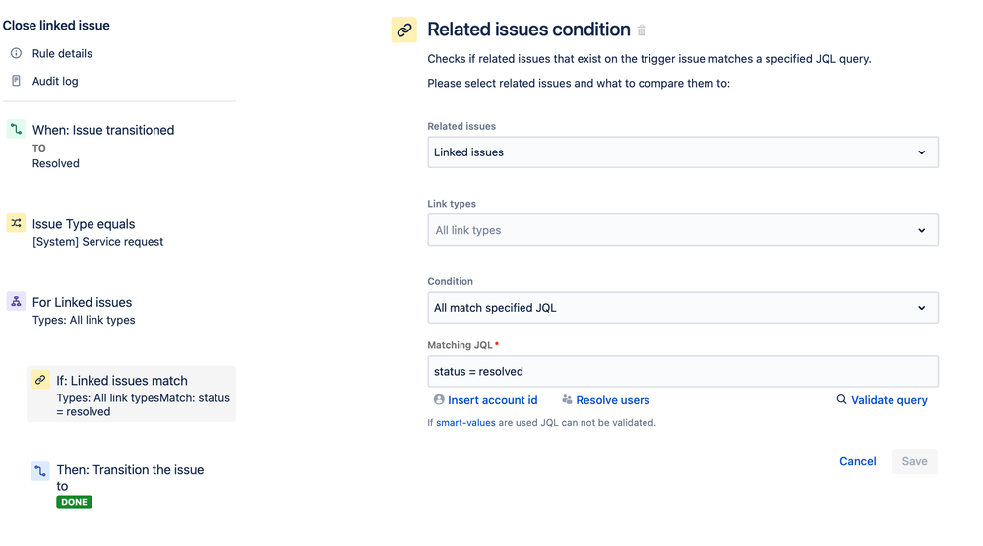983x546 pixels.
Task: Click the Issue transitioned trigger icon
Action: click(x=16, y=129)
